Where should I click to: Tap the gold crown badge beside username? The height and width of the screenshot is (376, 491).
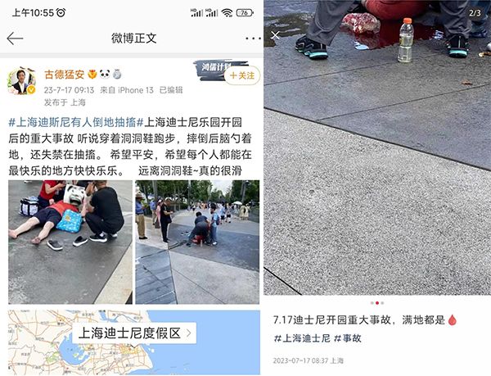click(92, 75)
